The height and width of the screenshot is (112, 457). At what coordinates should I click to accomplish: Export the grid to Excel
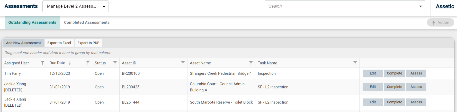coord(59,43)
